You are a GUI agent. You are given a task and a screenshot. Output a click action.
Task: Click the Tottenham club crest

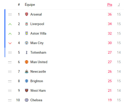[27, 52]
